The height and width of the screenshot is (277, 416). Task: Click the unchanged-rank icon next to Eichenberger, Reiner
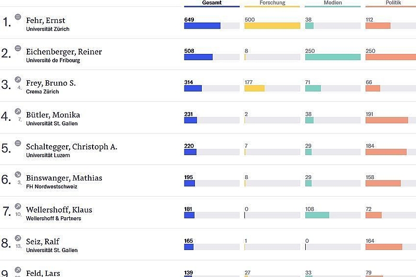[18, 49]
